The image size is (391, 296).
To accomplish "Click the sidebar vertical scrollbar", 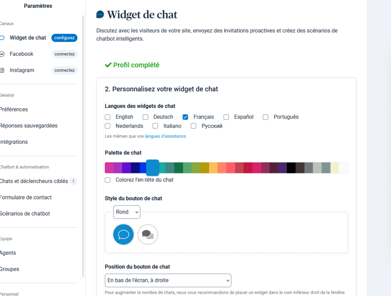I will click(83, 146).
